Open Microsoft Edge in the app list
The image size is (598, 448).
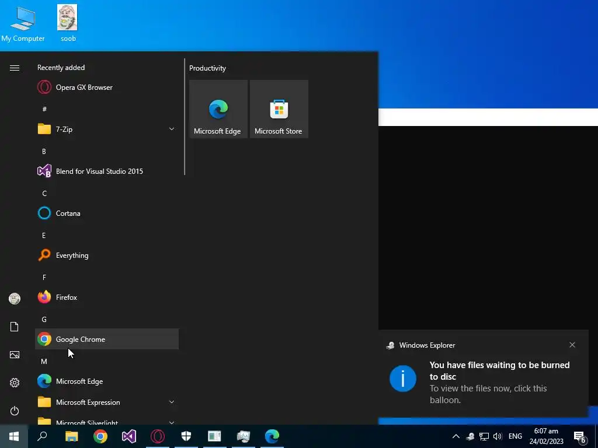tap(107, 381)
